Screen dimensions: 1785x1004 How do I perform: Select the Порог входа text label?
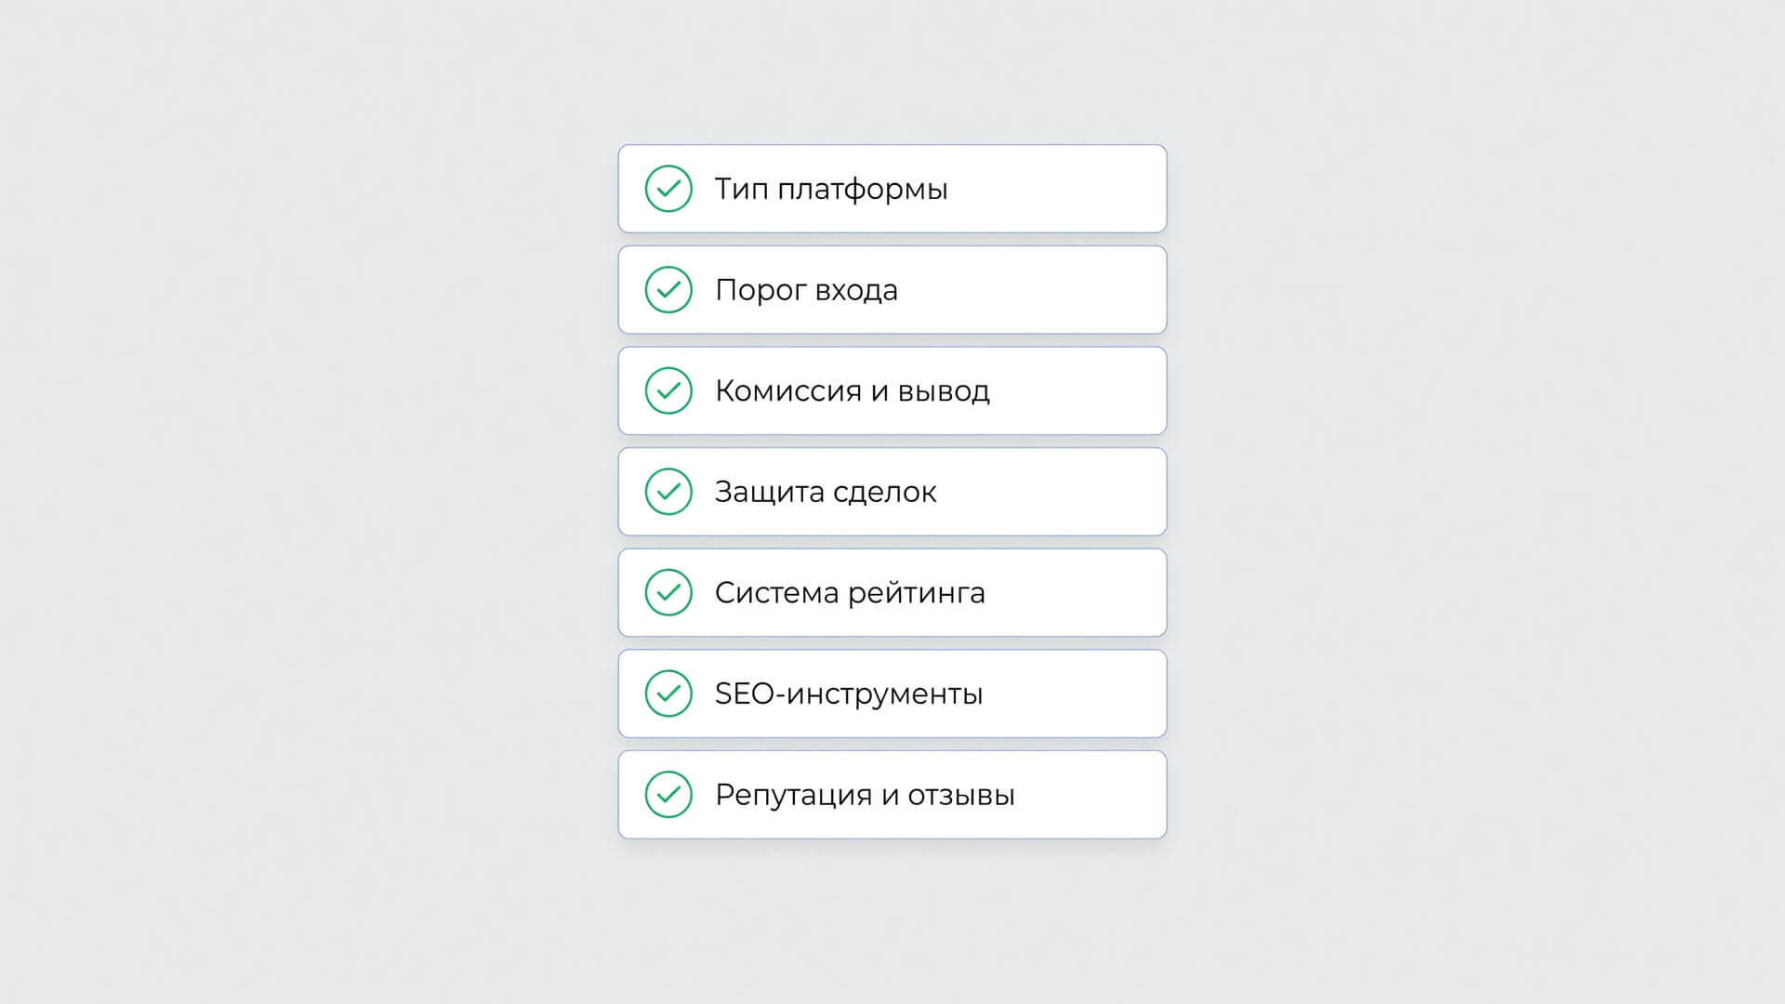pos(806,291)
